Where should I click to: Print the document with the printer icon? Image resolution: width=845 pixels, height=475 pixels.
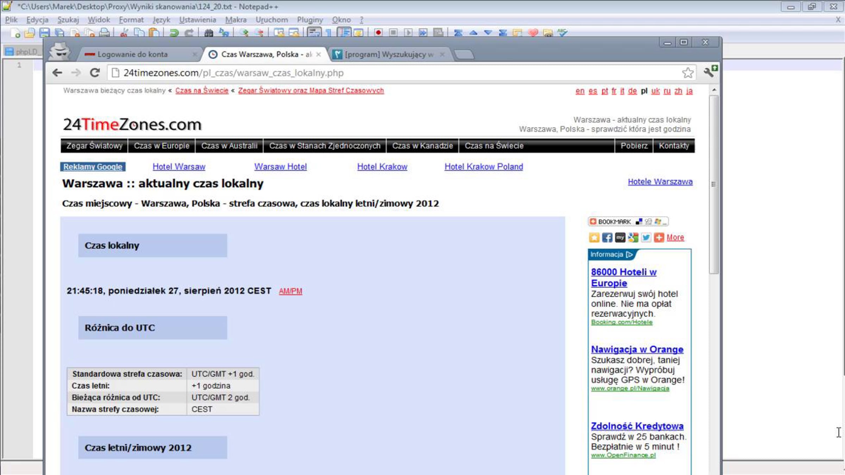coord(104,33)
